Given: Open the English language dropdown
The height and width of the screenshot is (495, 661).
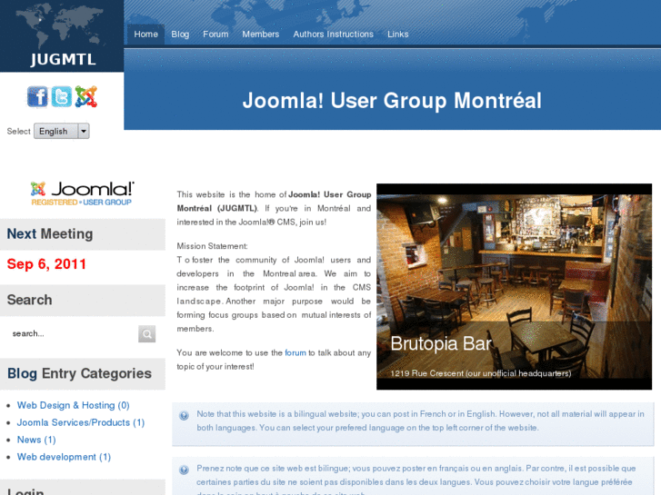Looking at the screenshot, I should coord(62,131).
